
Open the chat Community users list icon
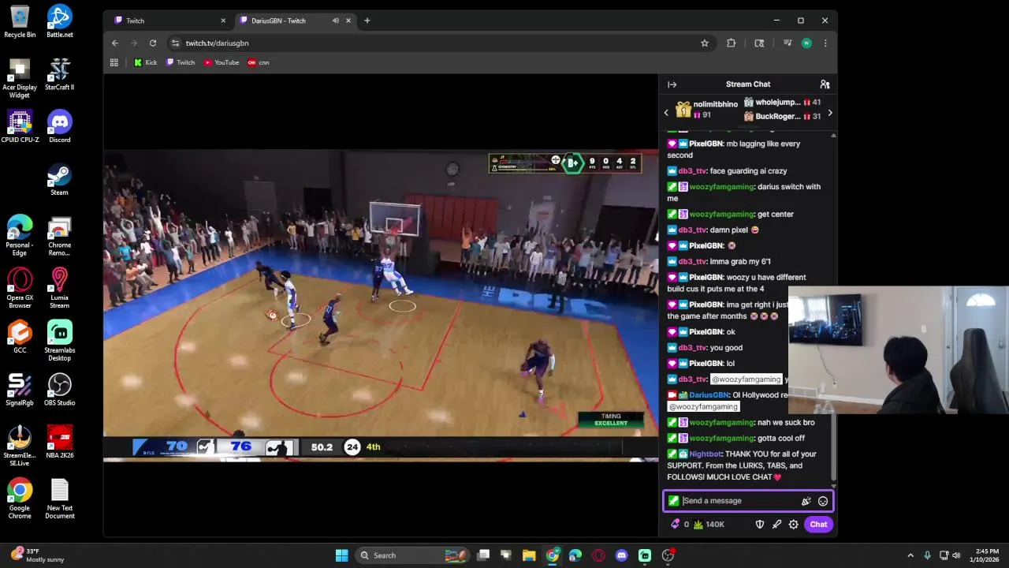[825, 84]
